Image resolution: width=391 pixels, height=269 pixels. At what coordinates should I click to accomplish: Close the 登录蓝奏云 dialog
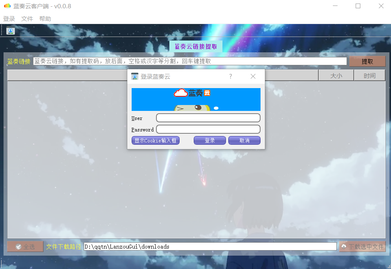pos(253,76)
